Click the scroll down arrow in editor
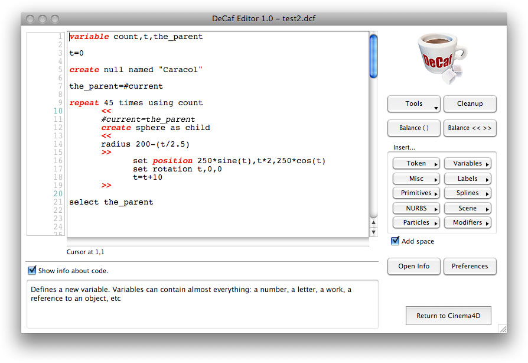The image size is (528, 363). (373, 231)
